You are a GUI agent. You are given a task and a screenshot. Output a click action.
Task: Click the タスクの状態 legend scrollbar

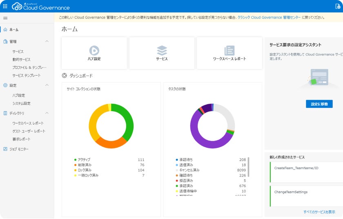tap(248, 167)
